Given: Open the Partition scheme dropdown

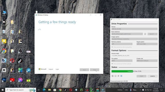Looking at the screenshot, I should (122, 44).
